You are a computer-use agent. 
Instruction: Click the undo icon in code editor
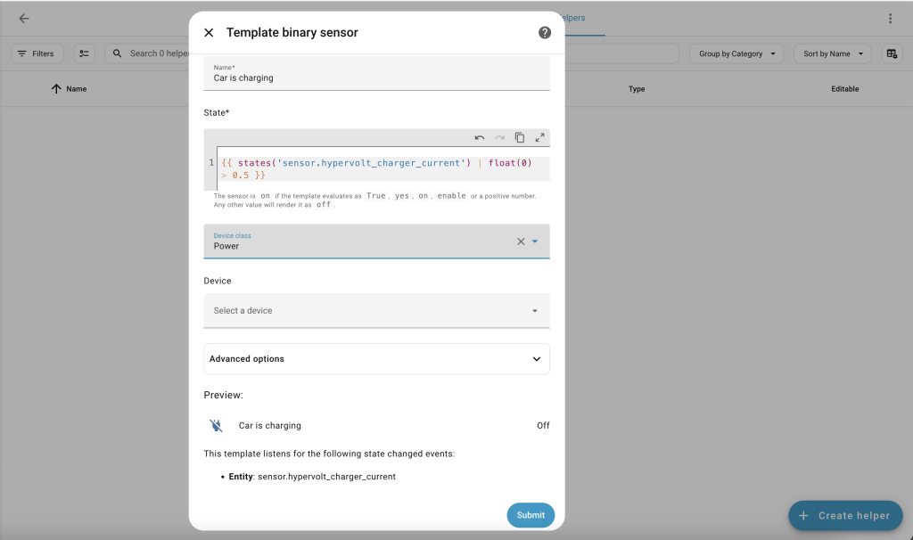[x=480, y=138]
